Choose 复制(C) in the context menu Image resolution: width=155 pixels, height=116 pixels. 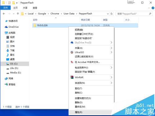pos(91,93)
